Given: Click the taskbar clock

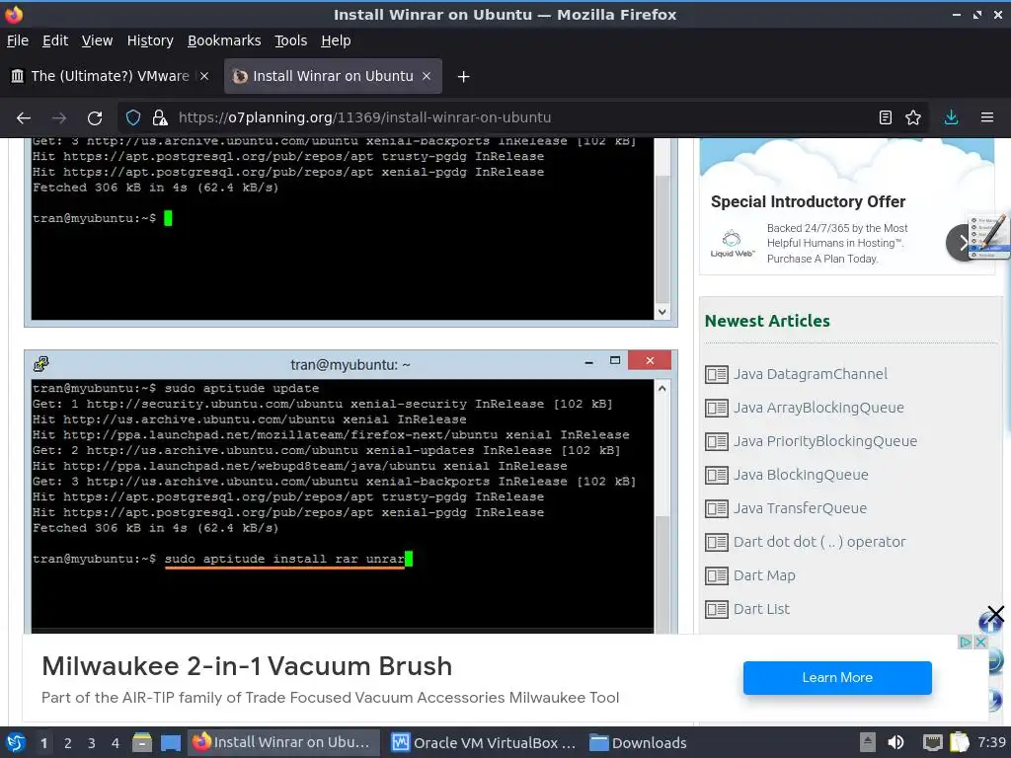Looking at the screenshot, I should click(991, 742).
